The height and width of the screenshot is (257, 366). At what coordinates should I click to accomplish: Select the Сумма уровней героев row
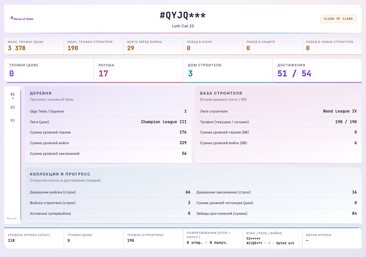click(x=108, y=132)
